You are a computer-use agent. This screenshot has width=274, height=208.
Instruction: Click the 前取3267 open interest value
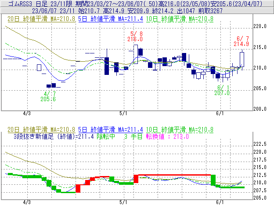210,11
